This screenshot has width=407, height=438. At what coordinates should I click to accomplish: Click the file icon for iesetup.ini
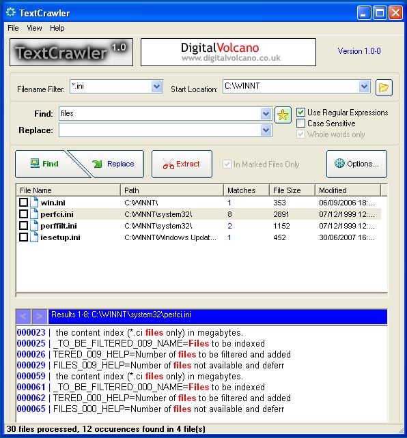click(x=34, y=237)
